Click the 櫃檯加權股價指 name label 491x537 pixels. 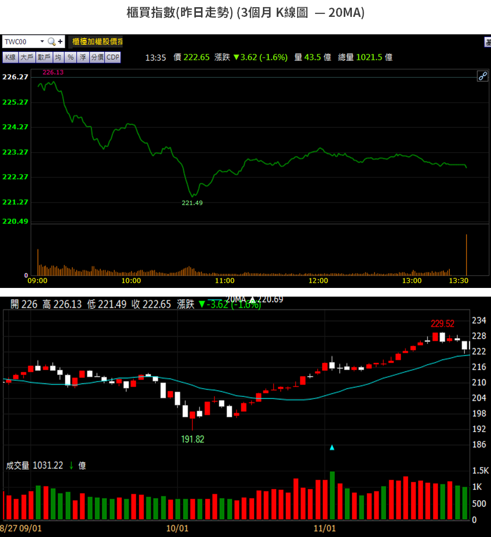click(97, 42)
